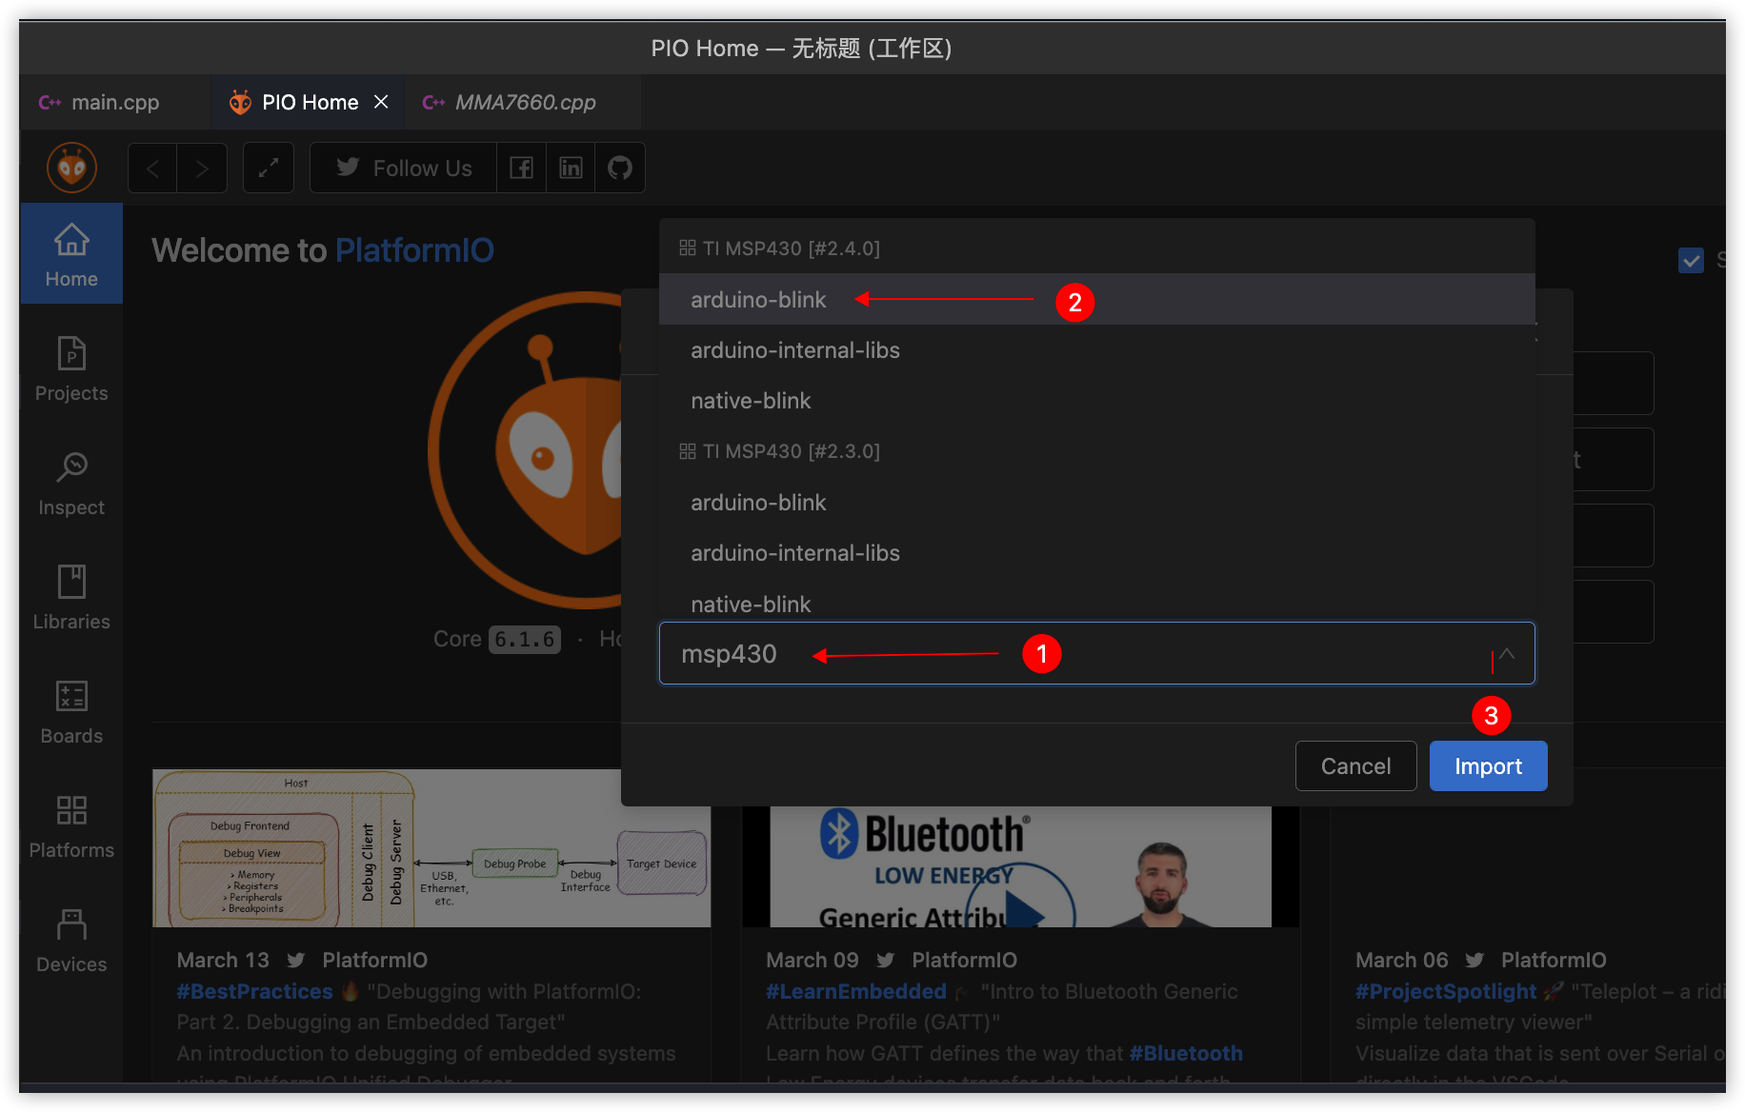The image size is (1745, 1112).
Task: Switch to the main.cpp tab
Action: pyautogui.click(x=115, y=102)
